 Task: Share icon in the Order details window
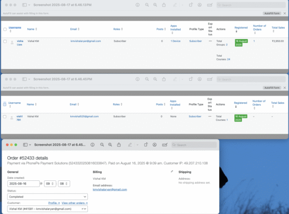[119, 145]
